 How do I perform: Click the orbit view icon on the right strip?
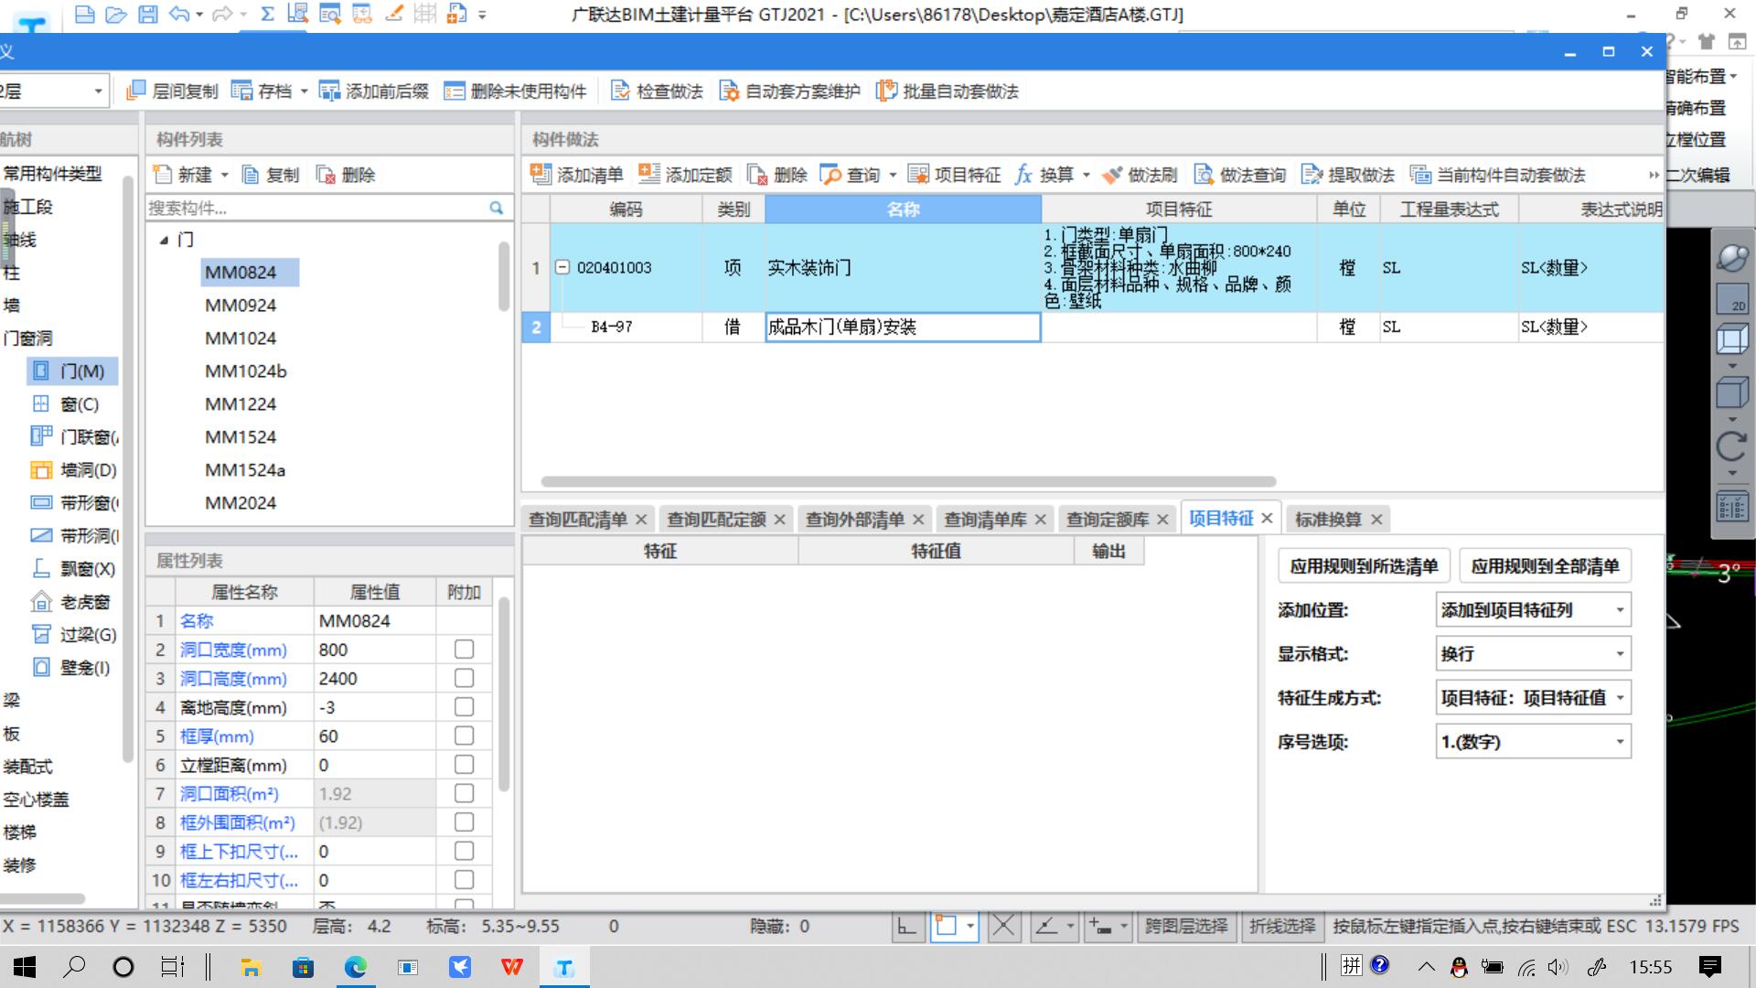[1731, 257]
